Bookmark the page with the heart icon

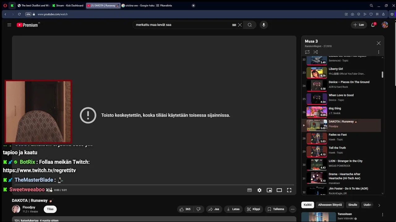click(x=371, y=14)
